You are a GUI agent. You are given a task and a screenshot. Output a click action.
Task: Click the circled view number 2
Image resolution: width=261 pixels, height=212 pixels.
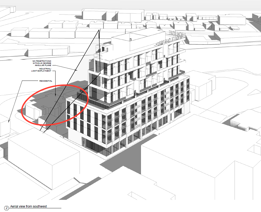[x=6, y=208]
